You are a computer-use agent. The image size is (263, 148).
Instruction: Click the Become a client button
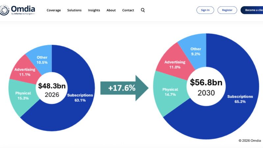252,10
